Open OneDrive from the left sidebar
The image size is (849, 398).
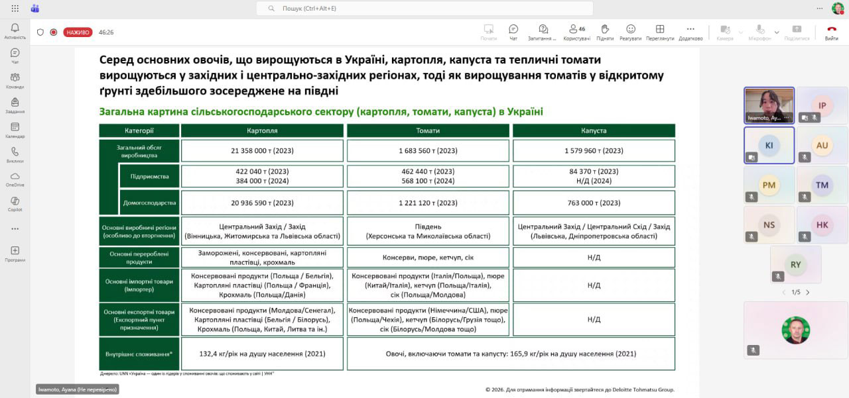[x=15, y=179]
